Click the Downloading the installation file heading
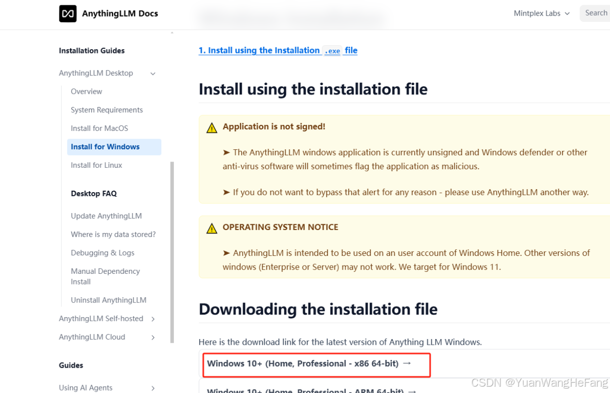The width and height of the screenshot is (610, 393). coord(318,309)
